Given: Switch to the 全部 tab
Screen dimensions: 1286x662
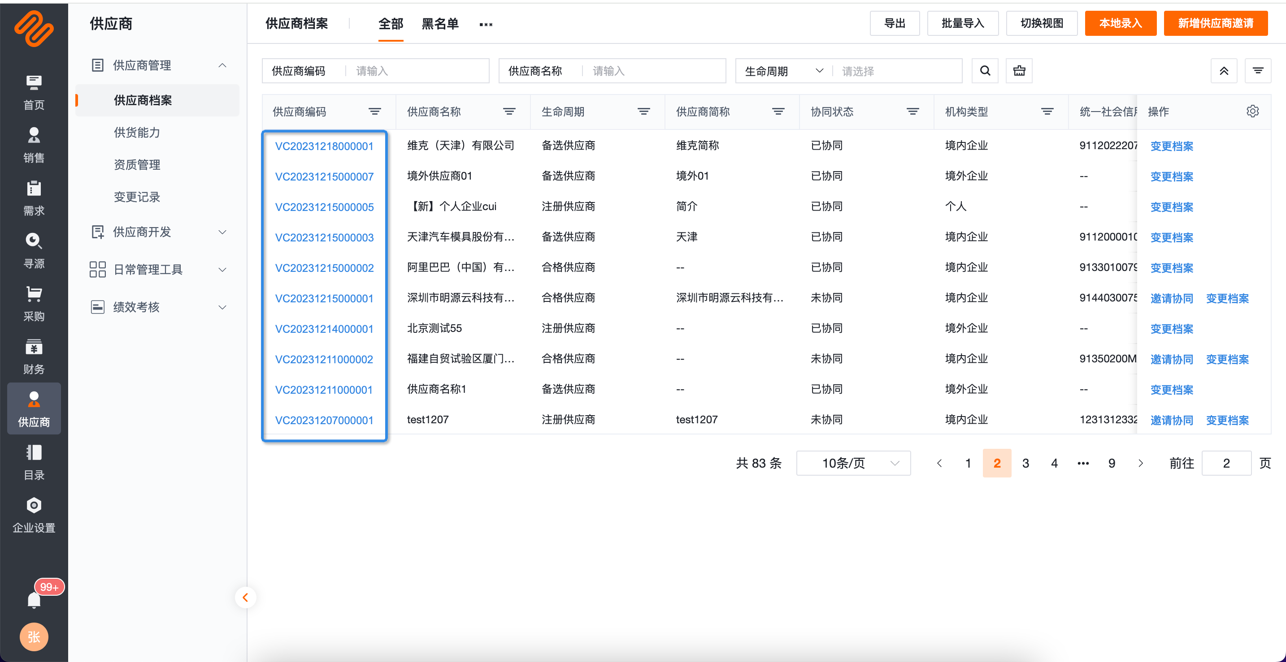Looking at the screenshot, I should coord(391,23).
